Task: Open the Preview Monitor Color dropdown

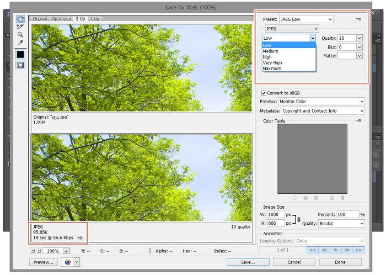Action: 321,101
